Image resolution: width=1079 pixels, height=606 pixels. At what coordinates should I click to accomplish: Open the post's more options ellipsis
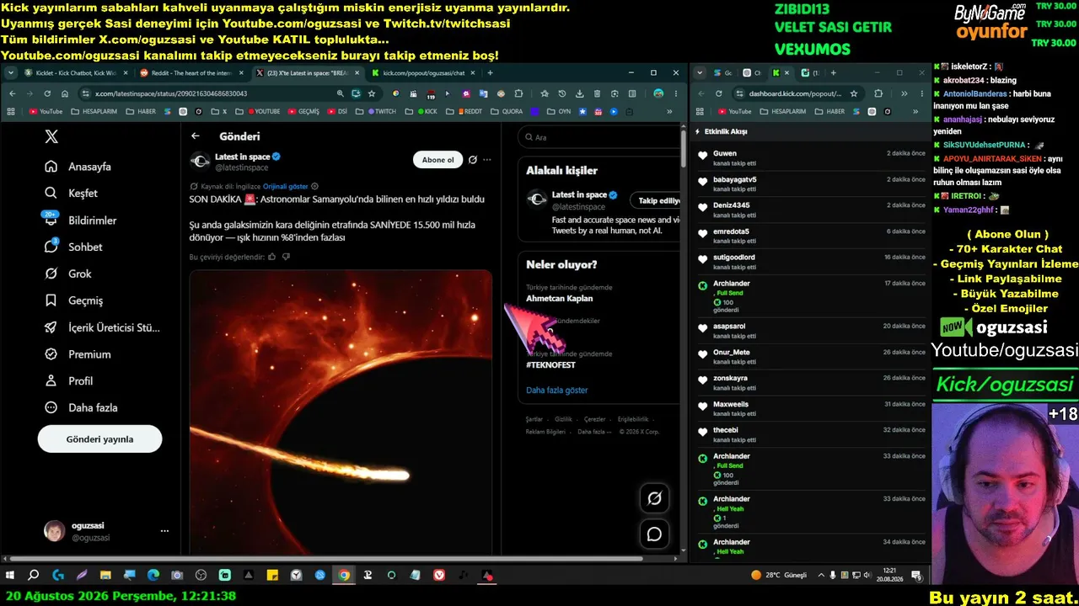pyautogui.click(x=486, y=160)
